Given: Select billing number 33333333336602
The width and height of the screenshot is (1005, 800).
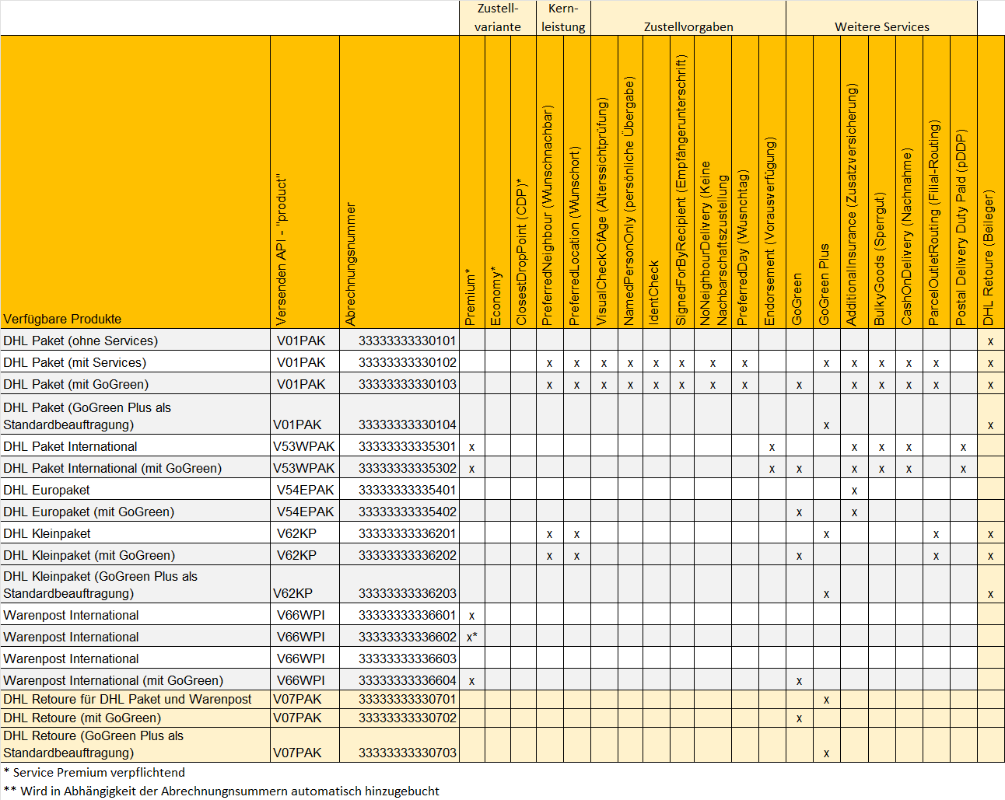Looking at the screenshot, I should tap(407, 637).
